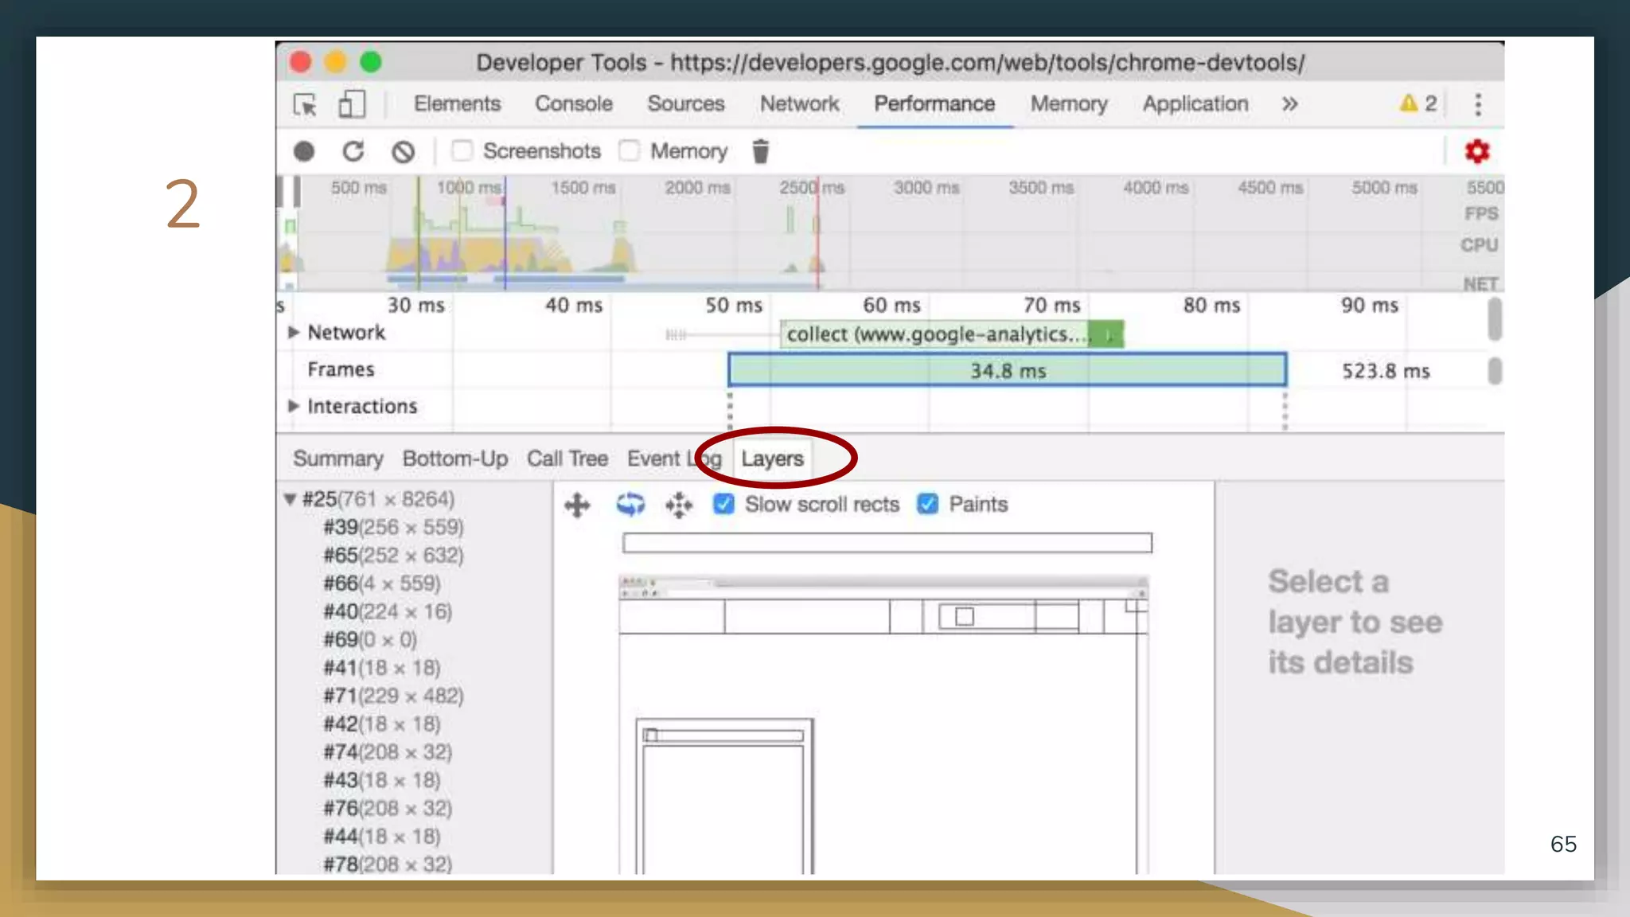Toggle the device toolbar icon
The height and width of the screenshot is (917, 1630).
(x=351, y=104)
